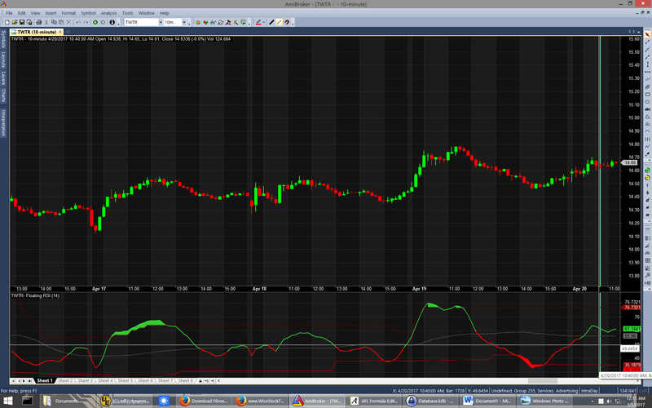
Task: Open Windows Start menu
Action: (x=8, y=401)
